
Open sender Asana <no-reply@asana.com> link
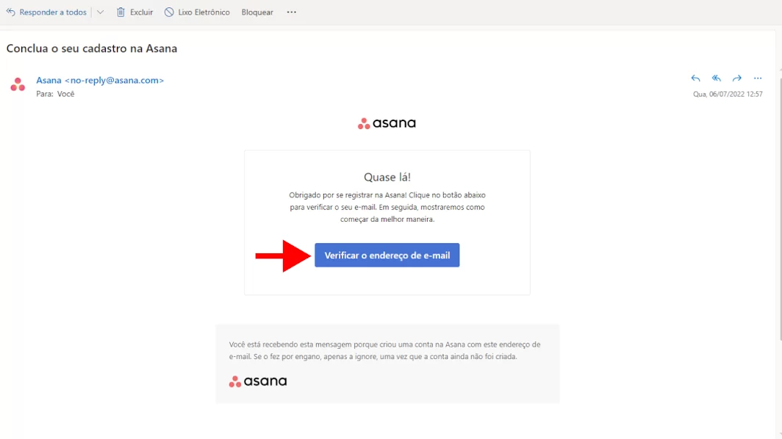(x=100, y=80)
